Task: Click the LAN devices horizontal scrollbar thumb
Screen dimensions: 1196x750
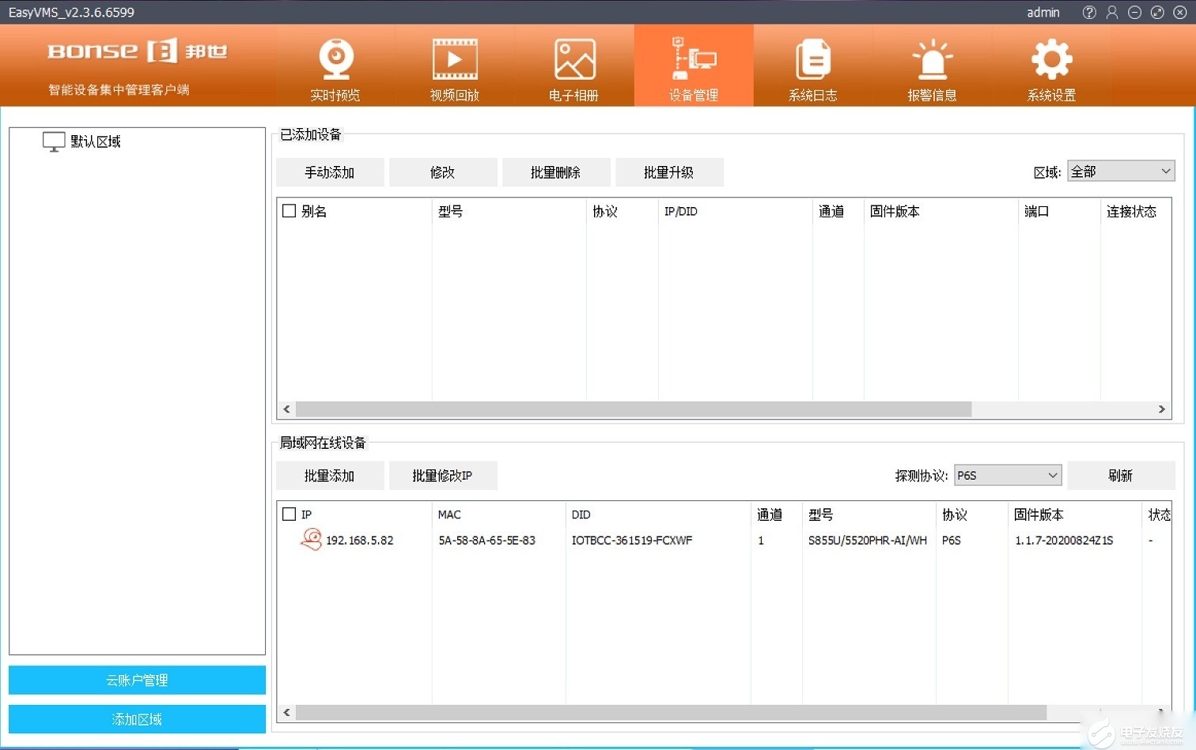Action: 671,713
